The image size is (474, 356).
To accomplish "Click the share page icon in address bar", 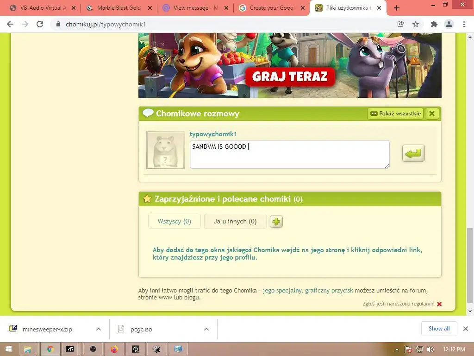I will pyautogui.click(x=400, y=24).
